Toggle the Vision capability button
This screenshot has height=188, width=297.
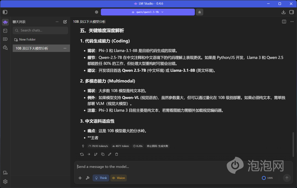point(118,178)
